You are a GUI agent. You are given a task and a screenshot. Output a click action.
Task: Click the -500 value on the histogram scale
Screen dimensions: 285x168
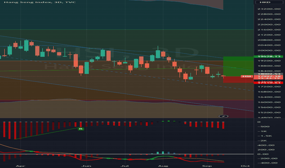click(x=263, y=126)
